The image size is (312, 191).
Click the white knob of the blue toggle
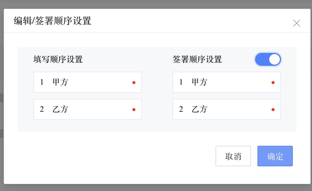coord(274,59)
